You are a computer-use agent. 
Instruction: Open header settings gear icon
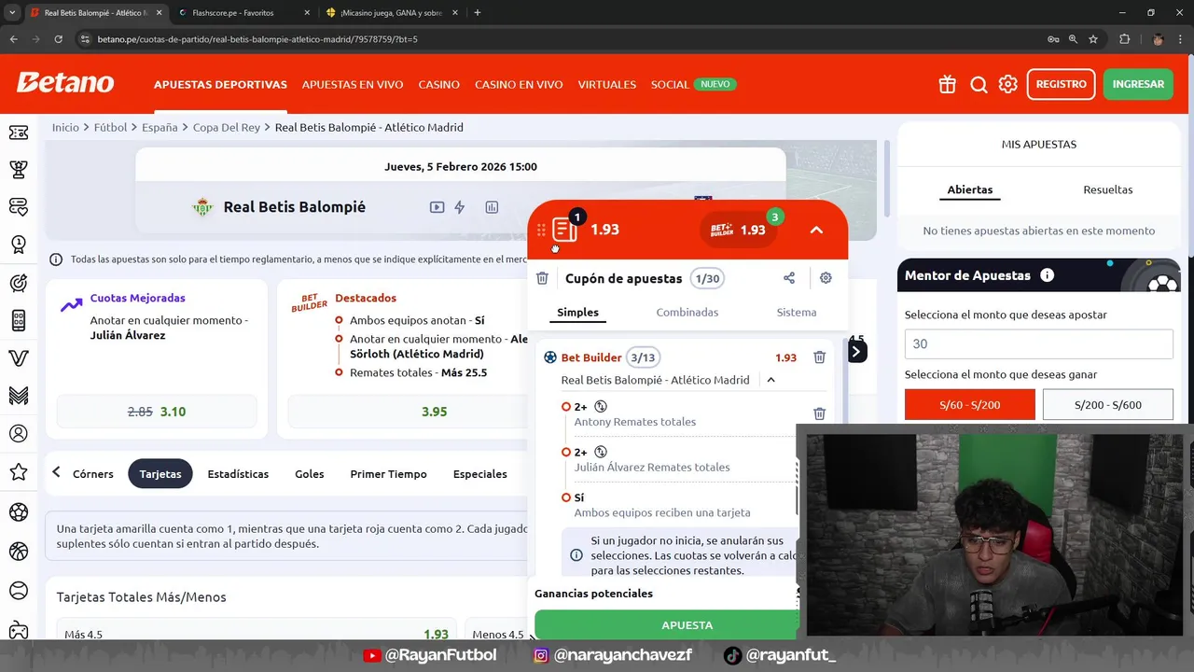pos(1008,84)
